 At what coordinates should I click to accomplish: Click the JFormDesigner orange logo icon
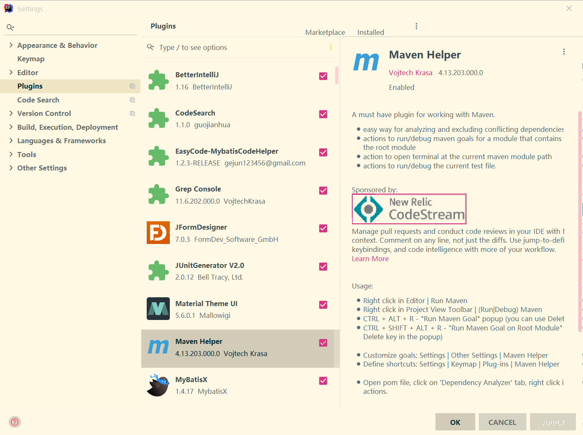pyautogui.click(x=158, y=233)
